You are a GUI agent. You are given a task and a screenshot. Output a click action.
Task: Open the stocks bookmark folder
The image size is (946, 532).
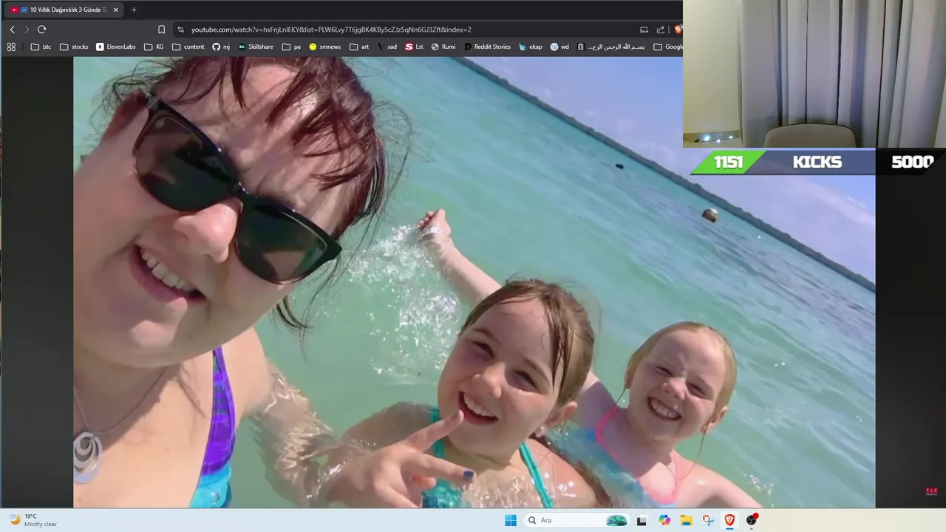click(x=74, y=47)
